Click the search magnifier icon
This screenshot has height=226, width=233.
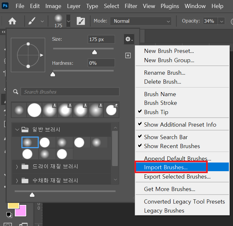click(16, 92)
